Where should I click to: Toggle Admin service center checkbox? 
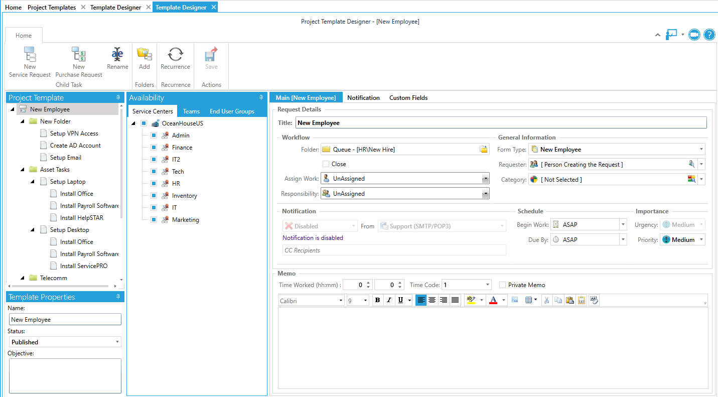pyautogui.click(x=154, y=136)
